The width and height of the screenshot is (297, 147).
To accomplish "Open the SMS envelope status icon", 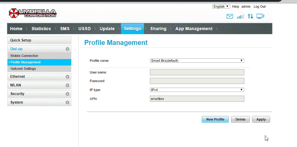I will click(229, 16).
